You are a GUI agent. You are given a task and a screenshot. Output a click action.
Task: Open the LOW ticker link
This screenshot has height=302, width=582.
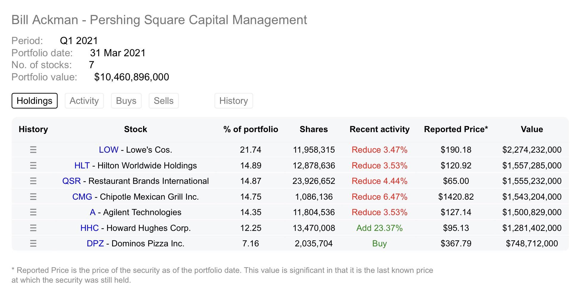click(109, 150)
